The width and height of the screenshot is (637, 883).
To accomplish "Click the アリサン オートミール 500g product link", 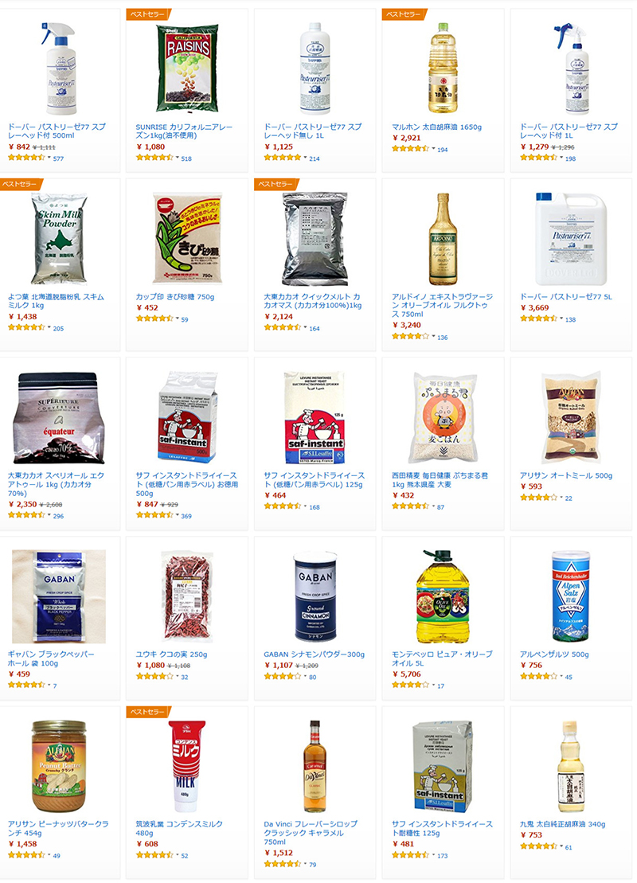I will coord(565,476).
